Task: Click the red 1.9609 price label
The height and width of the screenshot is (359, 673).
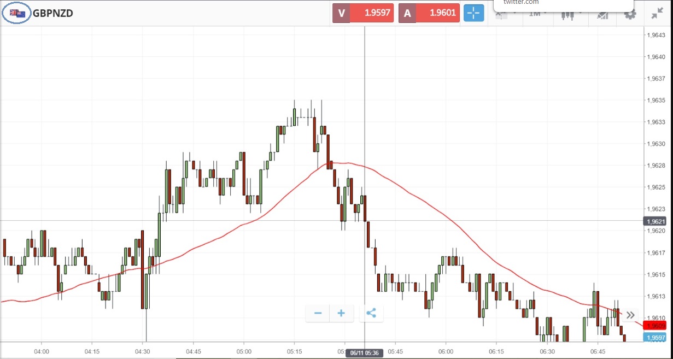Action: pyautogui.click(x=654, y=326)
